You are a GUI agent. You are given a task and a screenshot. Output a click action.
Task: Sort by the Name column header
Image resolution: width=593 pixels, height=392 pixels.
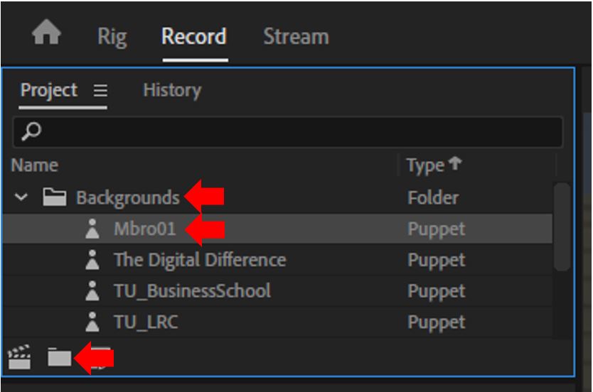[34, 165]
